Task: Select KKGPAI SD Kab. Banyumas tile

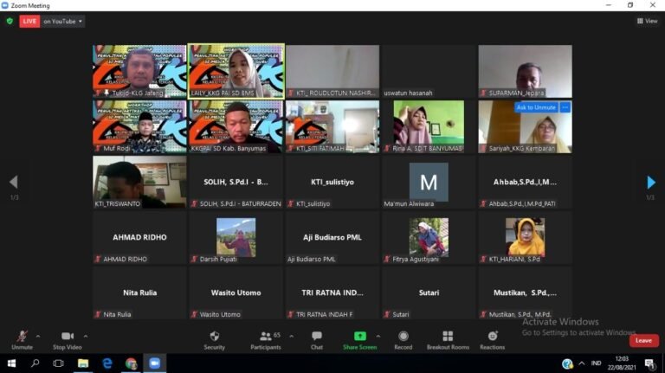Action: [x=236, y=126]
